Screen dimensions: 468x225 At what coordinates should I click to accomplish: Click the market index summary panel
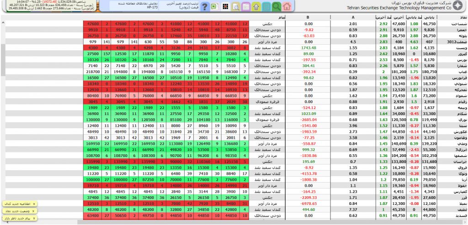(x=52, y=5)
